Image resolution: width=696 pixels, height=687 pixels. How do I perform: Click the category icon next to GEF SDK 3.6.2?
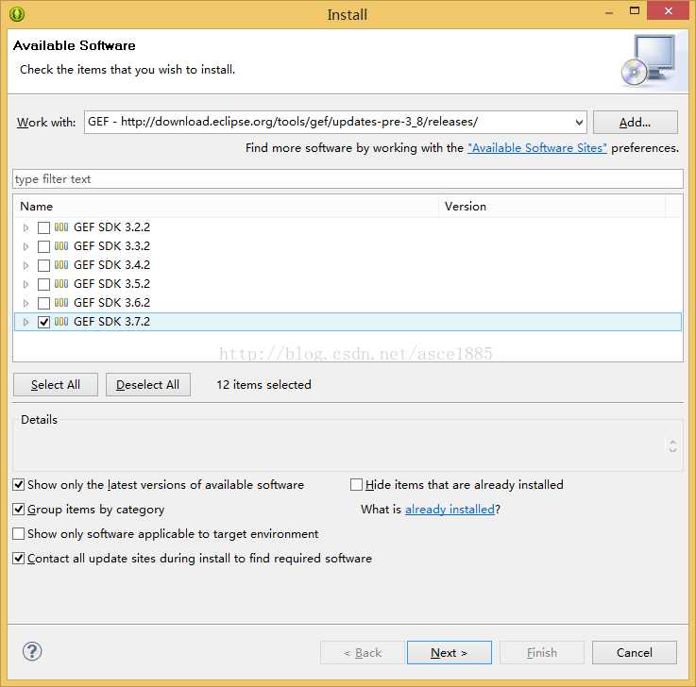point(61,303)
